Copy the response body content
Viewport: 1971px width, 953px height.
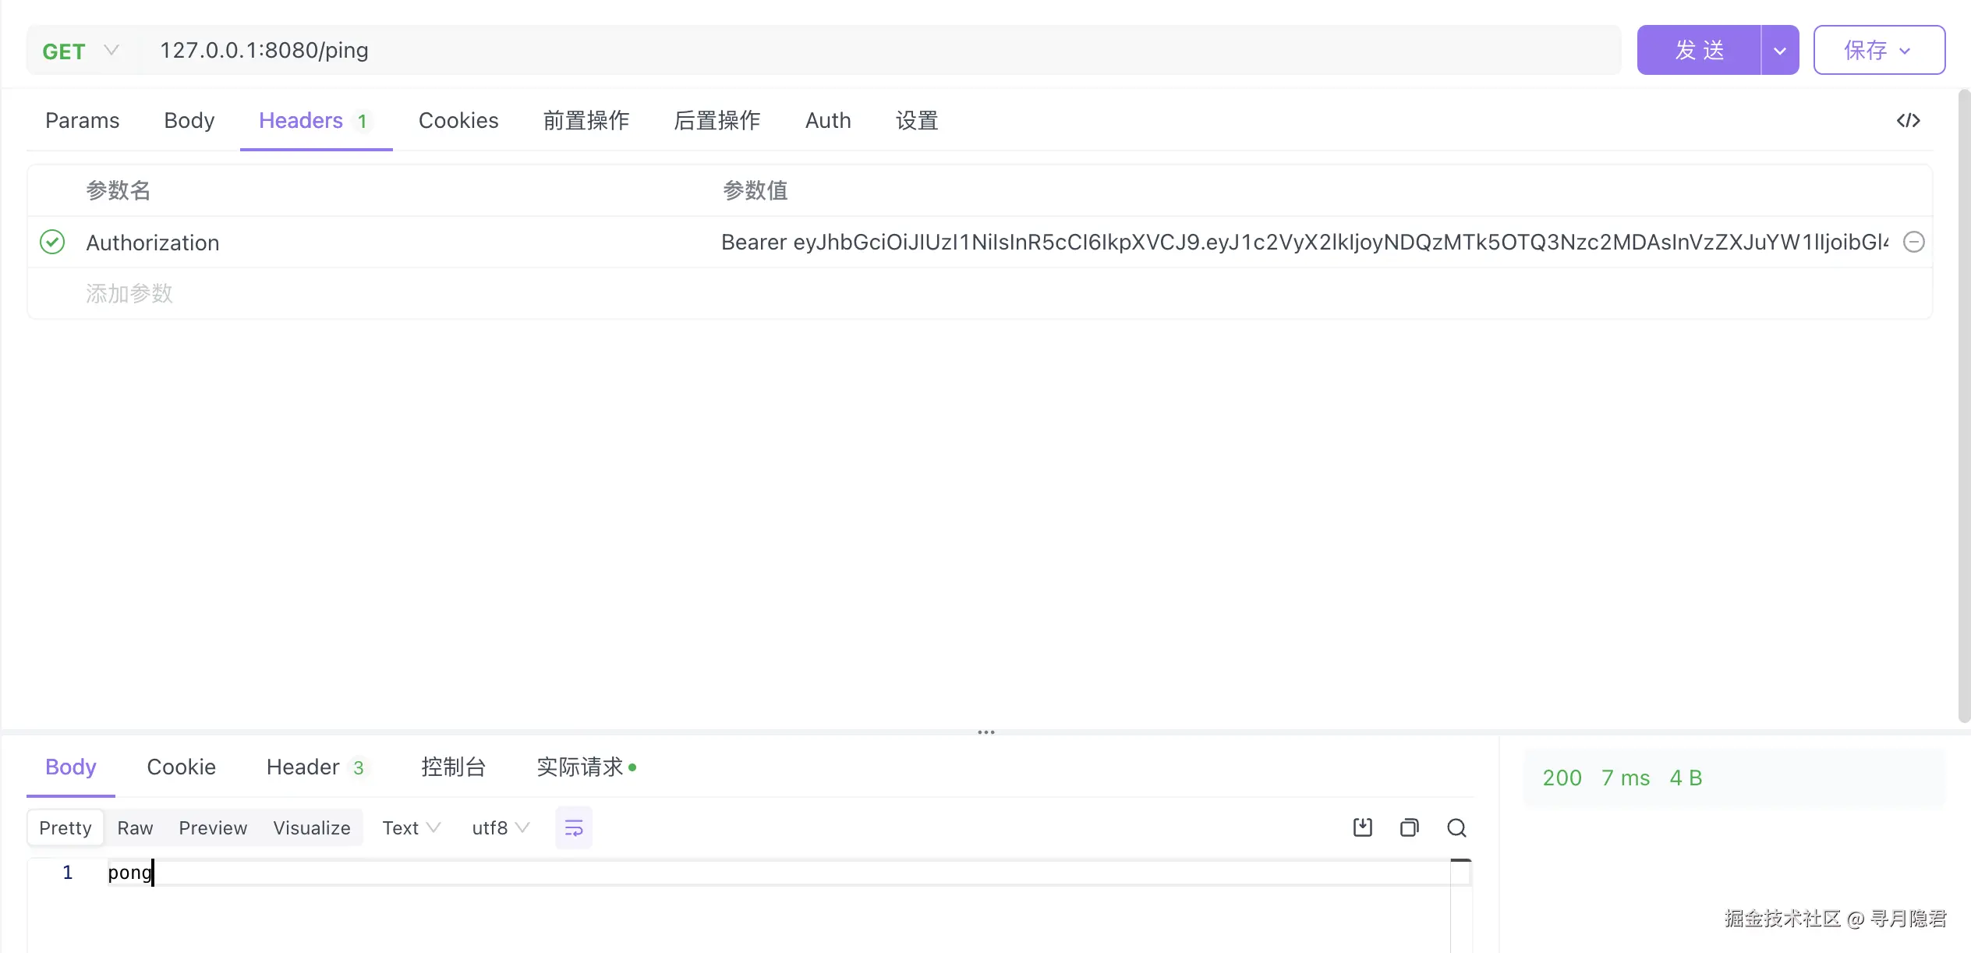(x=1409, y=827)
